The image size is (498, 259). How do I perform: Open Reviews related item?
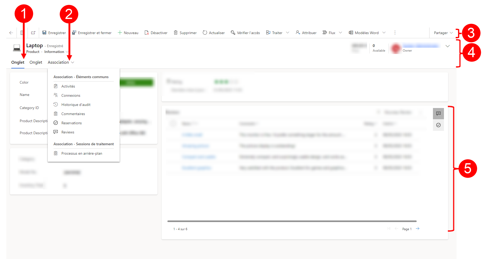click(x=68, y=132)
